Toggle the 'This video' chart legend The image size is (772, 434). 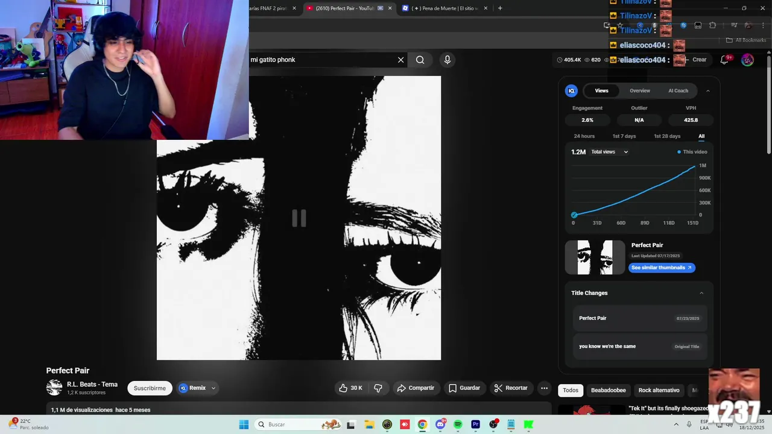[692, 152]
